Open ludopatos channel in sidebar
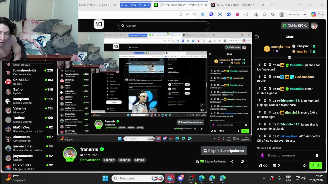 coord(29,101)
